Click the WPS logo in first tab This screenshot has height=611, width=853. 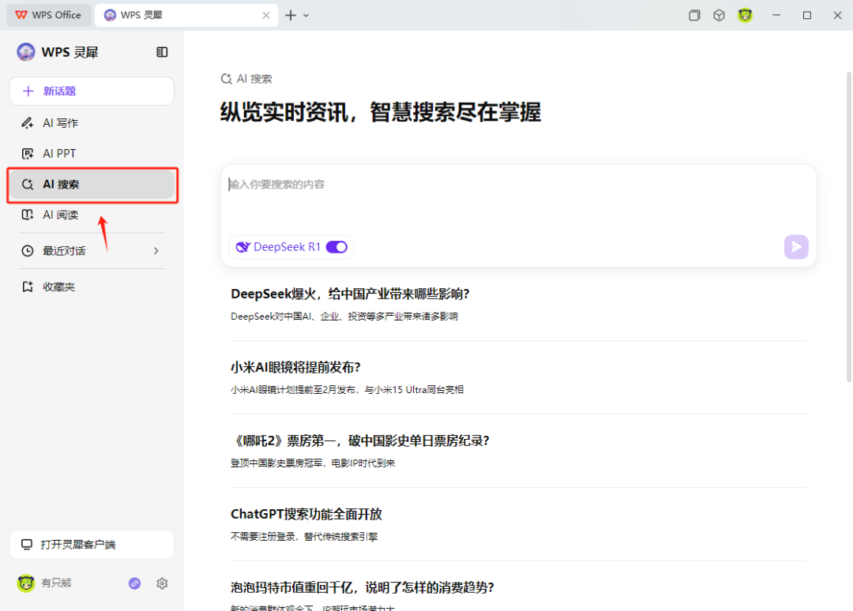[x=21, y=15]
